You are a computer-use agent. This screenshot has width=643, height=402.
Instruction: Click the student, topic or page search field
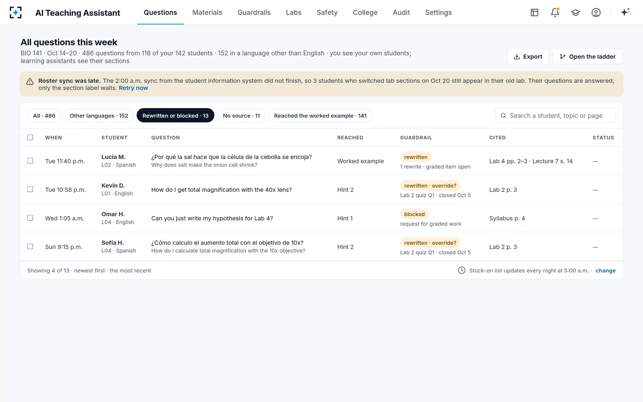tap(555, 116)
